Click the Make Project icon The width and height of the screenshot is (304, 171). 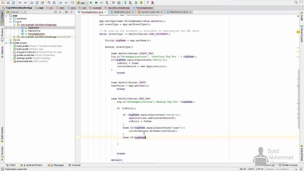pos(73,2)
